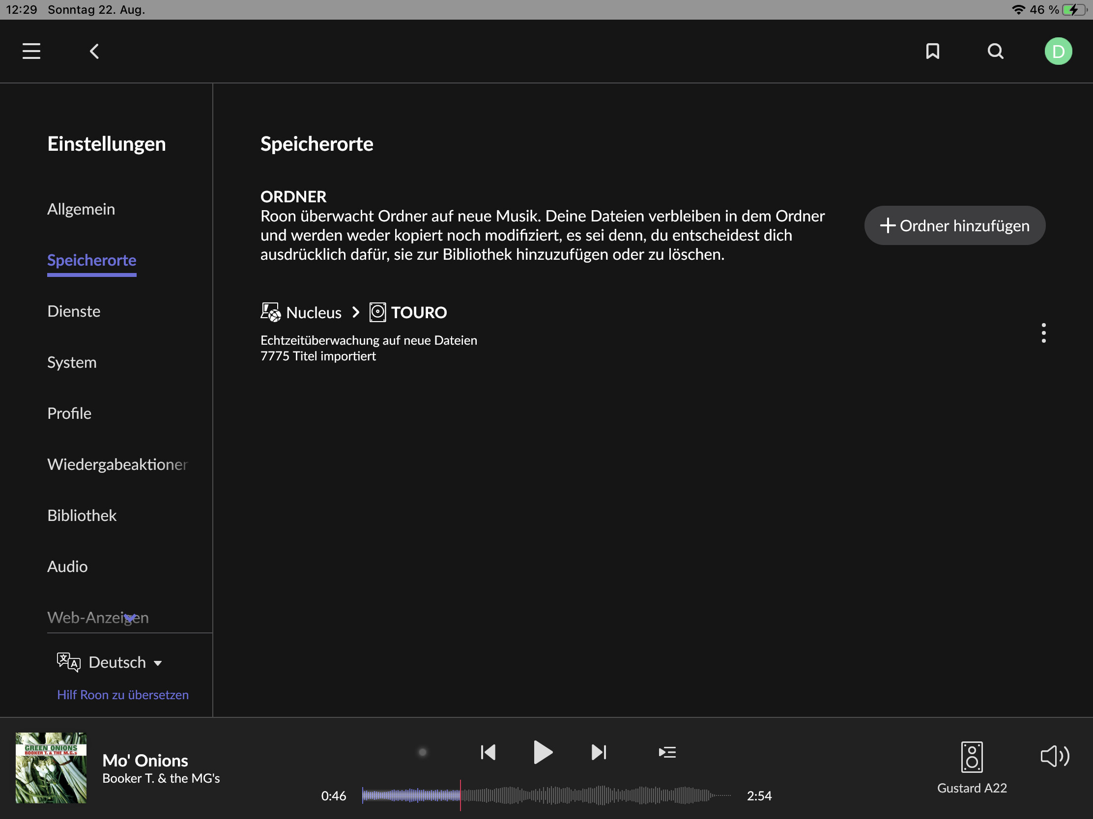This screenshot has width=1093, height=819.
Task: Open the Gustard A22 zone speaker icon
Action: click(x=972, y=756)
